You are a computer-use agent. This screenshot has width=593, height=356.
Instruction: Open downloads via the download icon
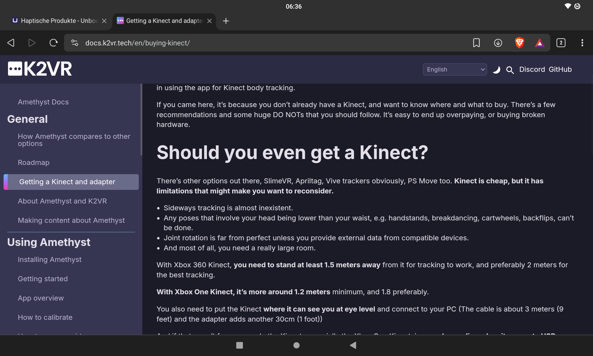click(498, 43)
